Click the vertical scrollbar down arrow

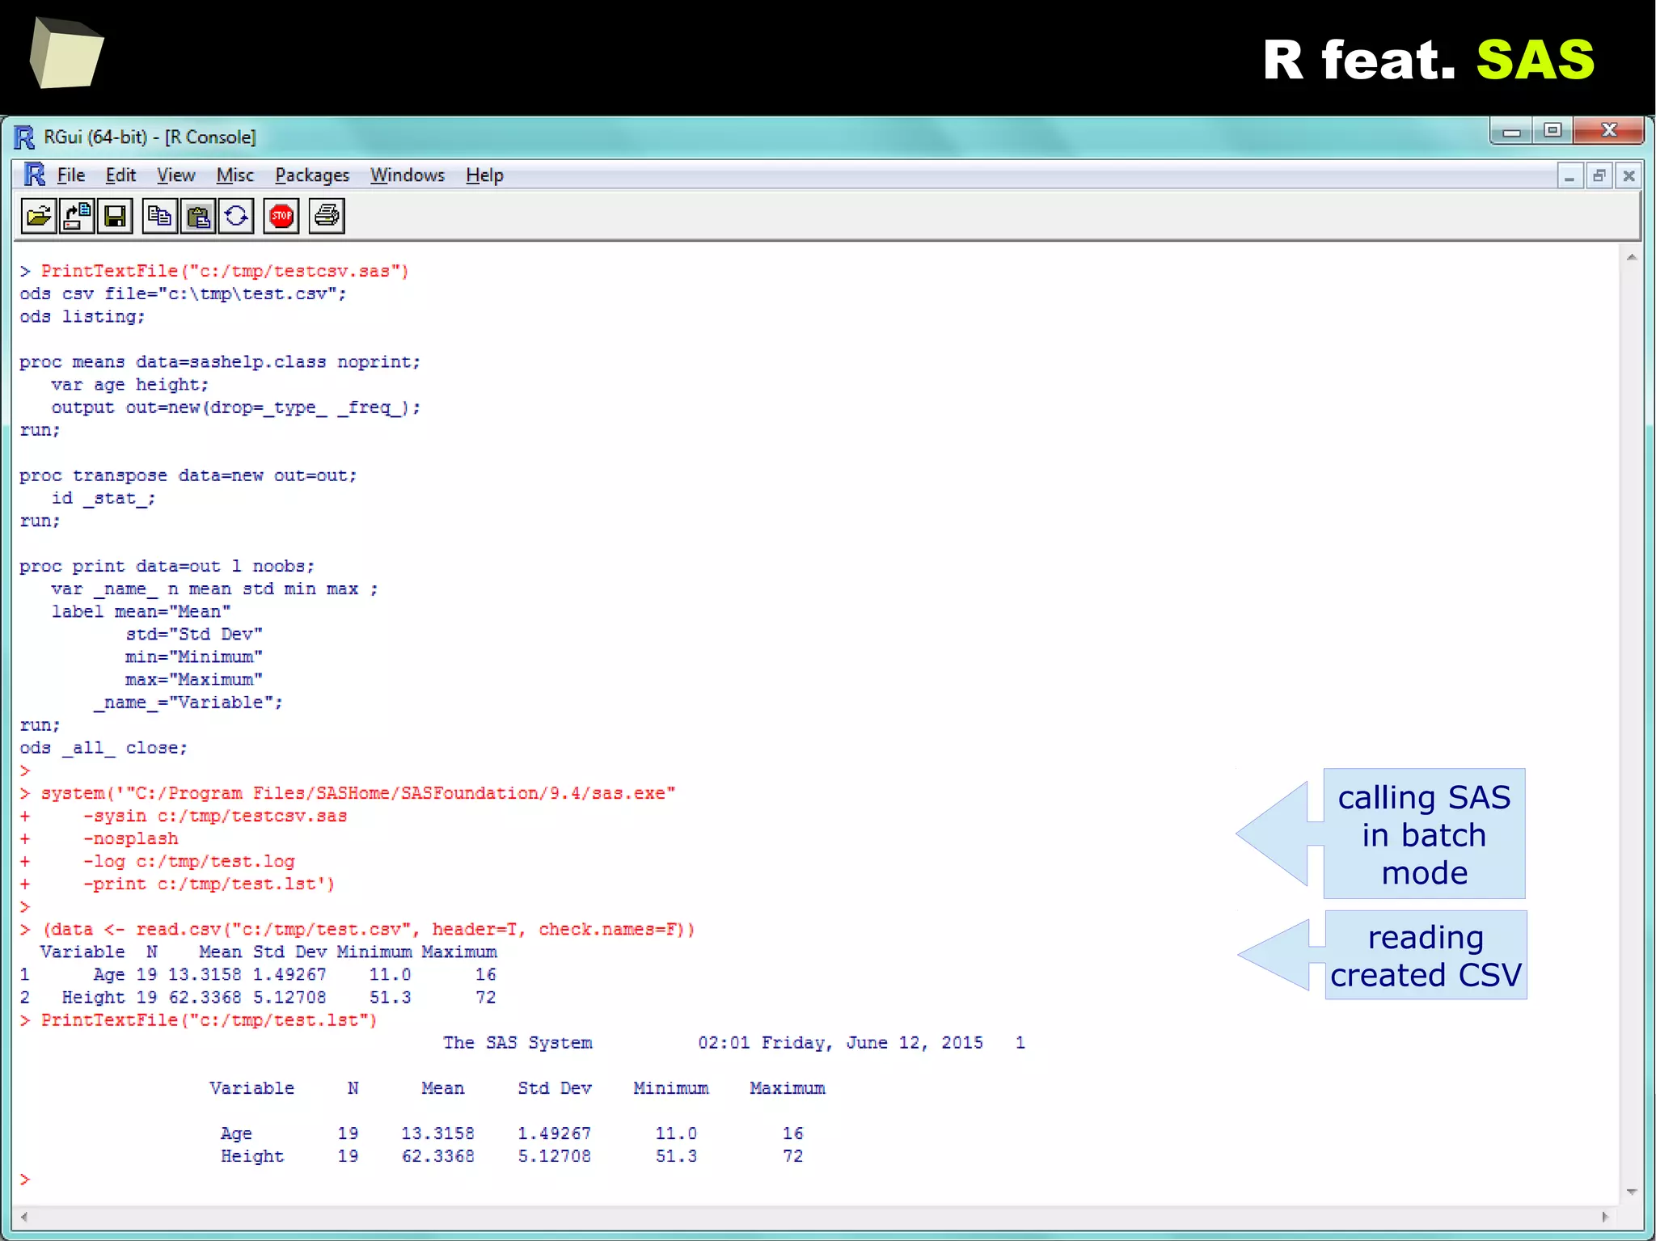(1632, 1192)
